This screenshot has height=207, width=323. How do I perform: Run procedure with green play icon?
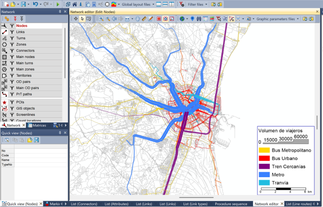58,4
